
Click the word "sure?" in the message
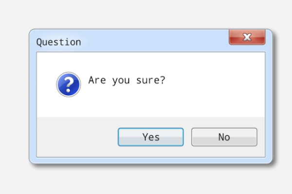coord(151,81)
